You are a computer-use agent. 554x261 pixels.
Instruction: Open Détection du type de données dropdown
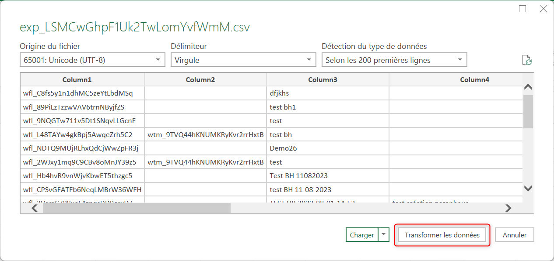click(x=394, y=60)
